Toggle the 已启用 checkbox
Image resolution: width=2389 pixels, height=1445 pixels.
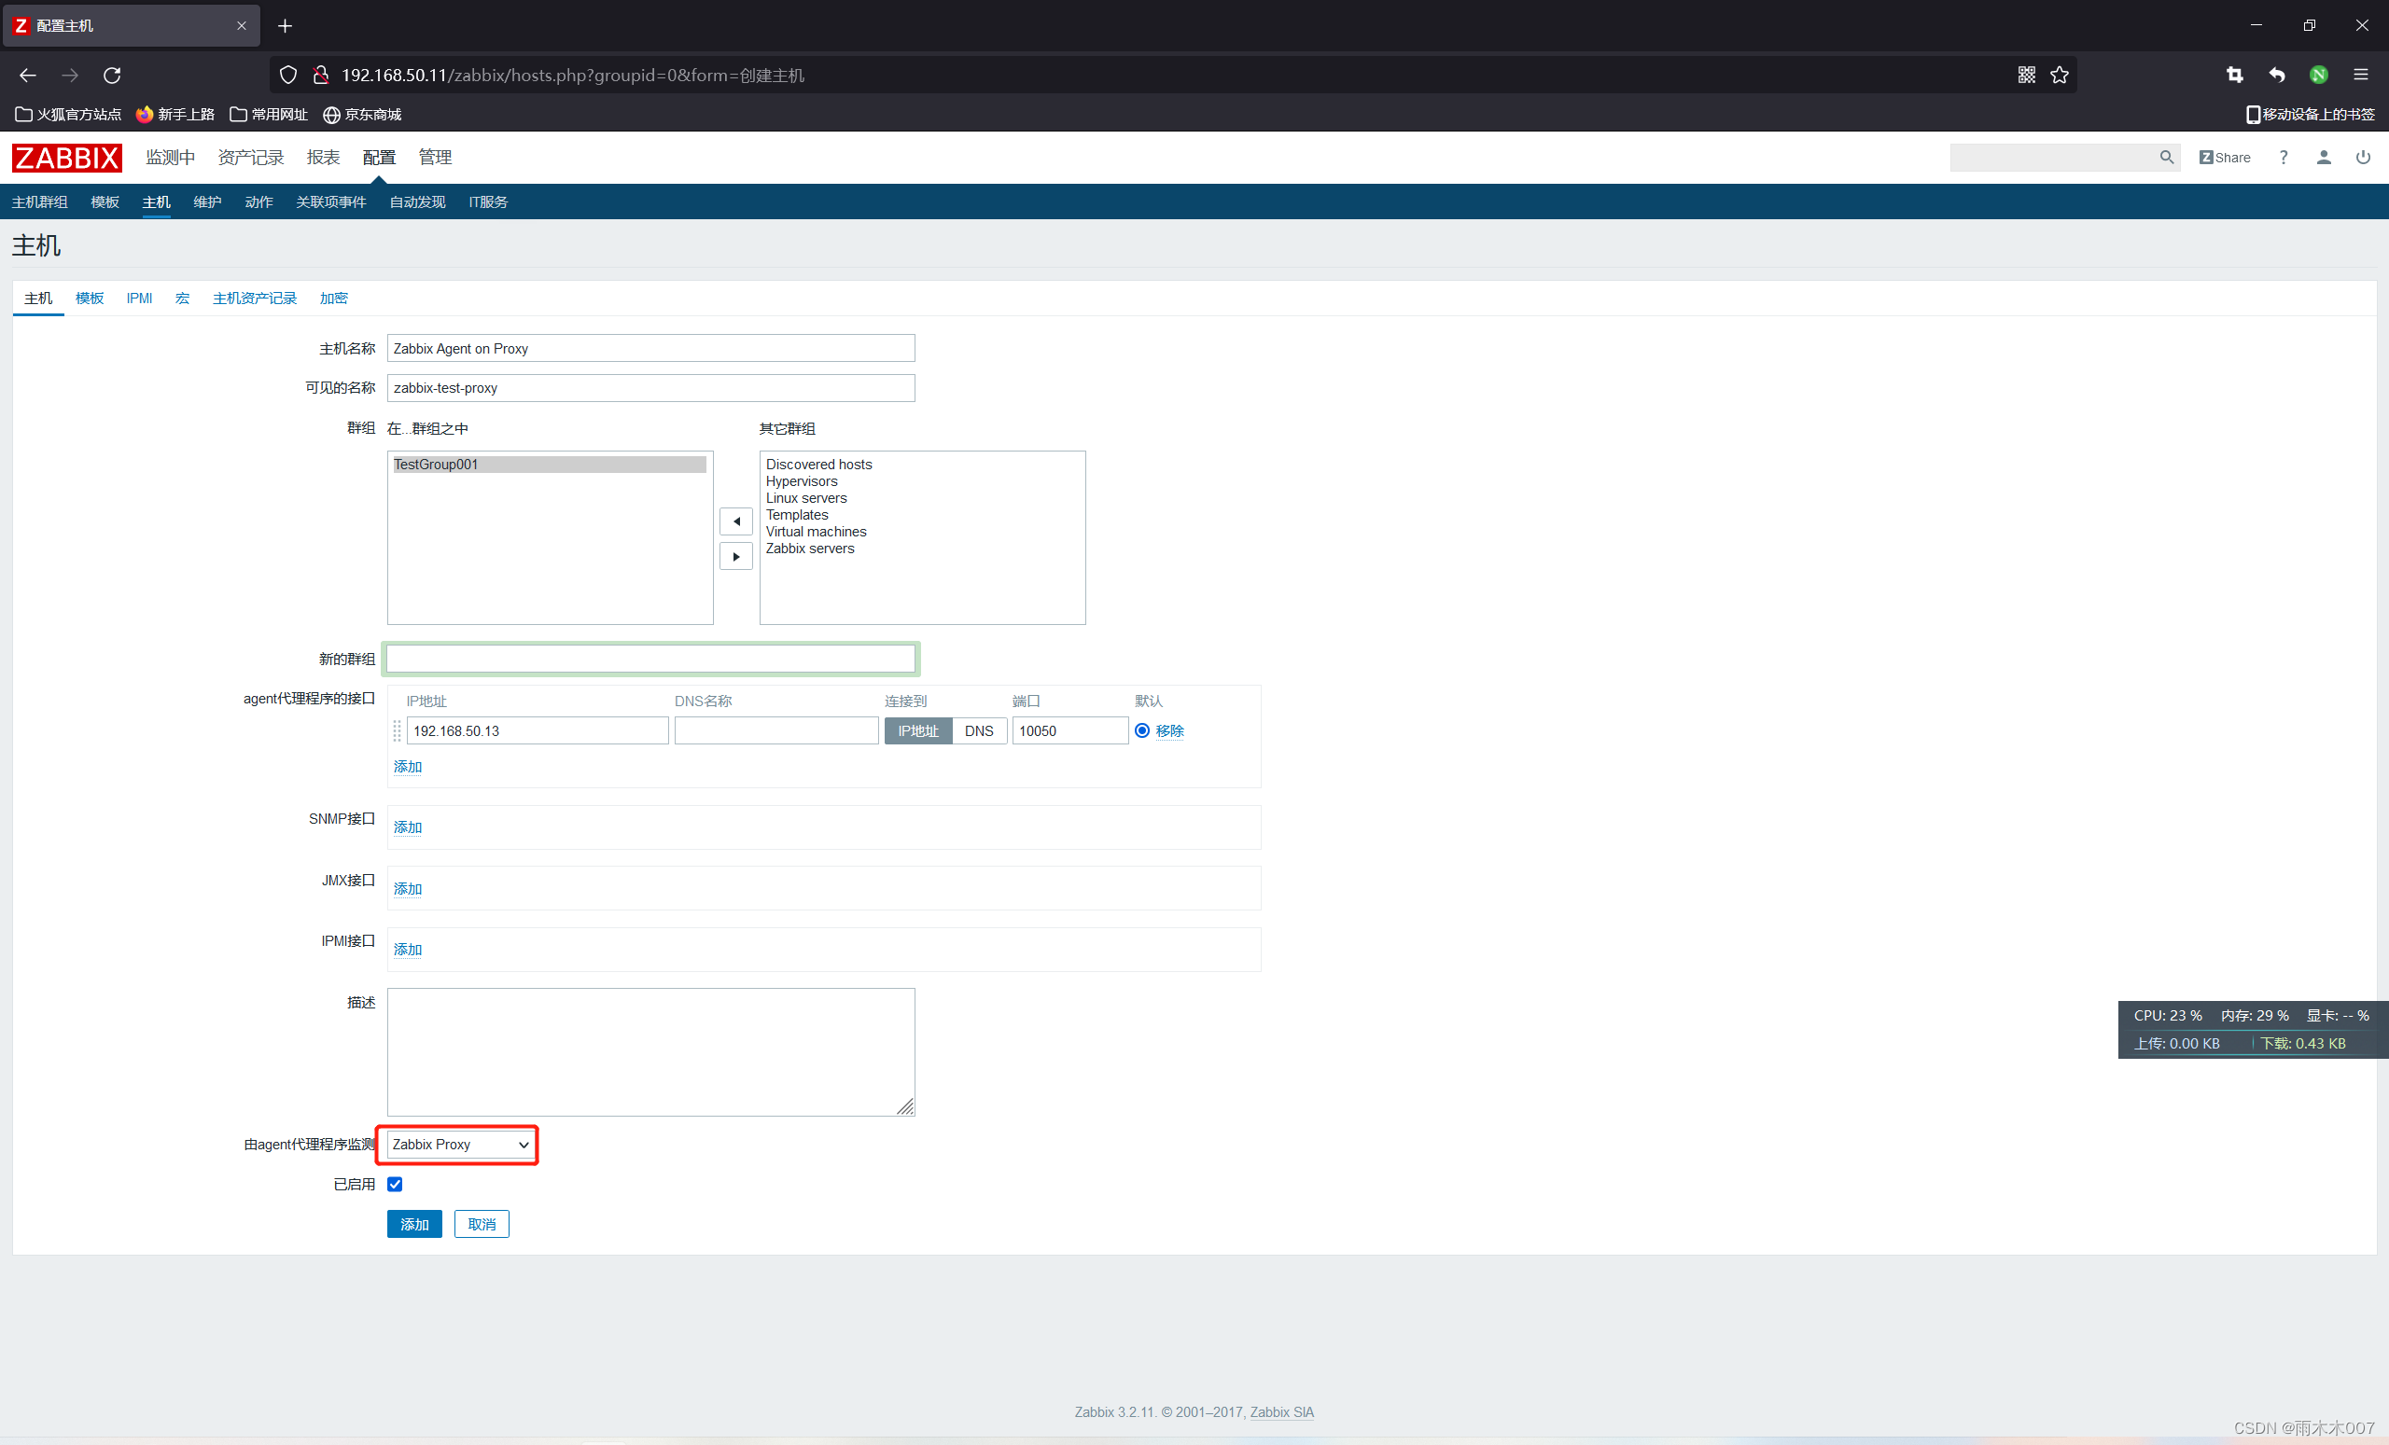click(395, 1185)
